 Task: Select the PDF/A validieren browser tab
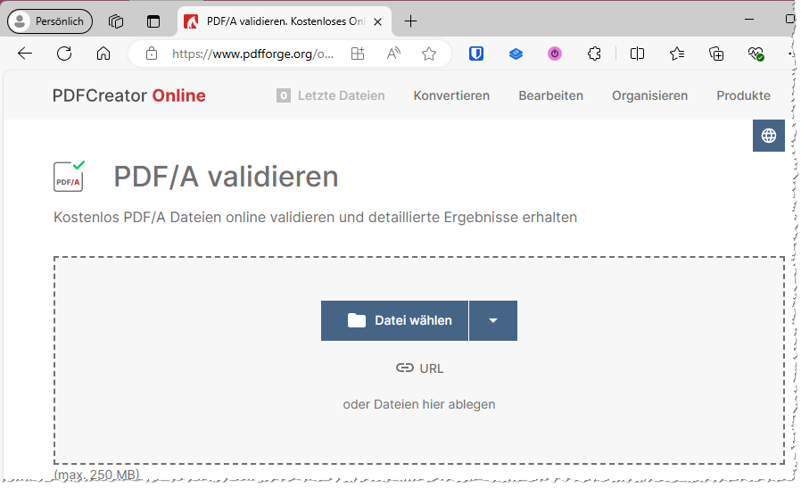coord(284,21)
